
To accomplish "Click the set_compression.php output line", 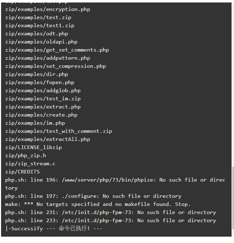I will [56, 66].
